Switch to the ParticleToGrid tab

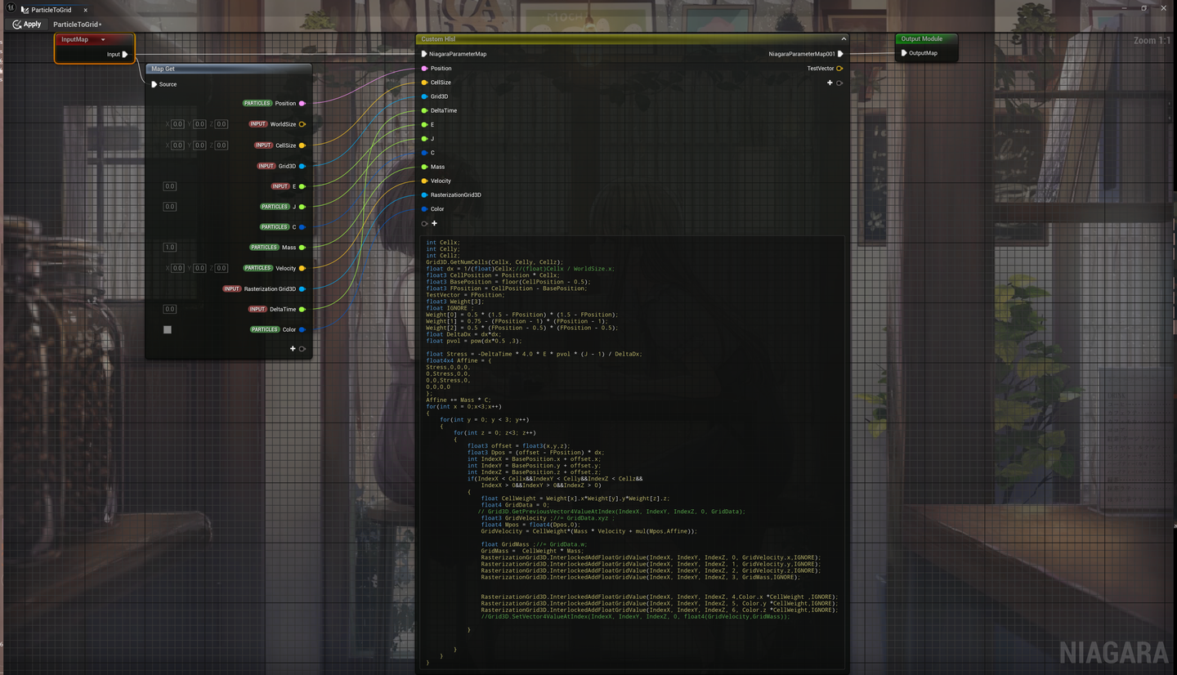[51, 10]
